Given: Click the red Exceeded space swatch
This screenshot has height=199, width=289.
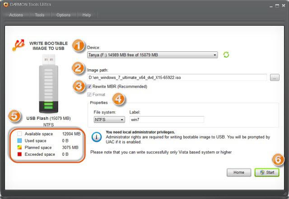Looking at the screenshot, I should (x=19, y=154).
